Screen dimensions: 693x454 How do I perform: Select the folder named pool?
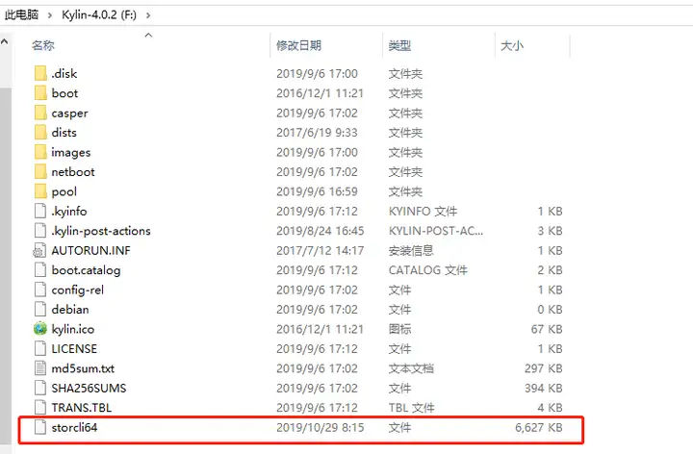click(64, 192)
